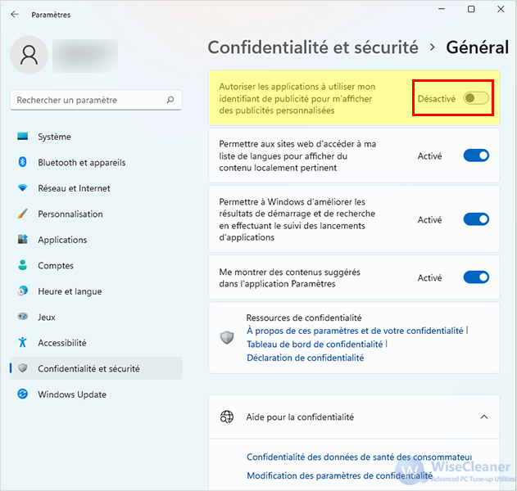Click the Bluetooth et appareils icon
517x491 pixels.
pyautogui.click(x=22, y=162)
